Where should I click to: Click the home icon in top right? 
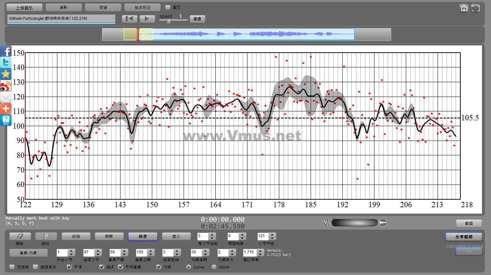(x=464, y=8)
